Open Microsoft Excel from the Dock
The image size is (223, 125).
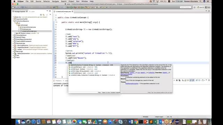coord(156,122)
